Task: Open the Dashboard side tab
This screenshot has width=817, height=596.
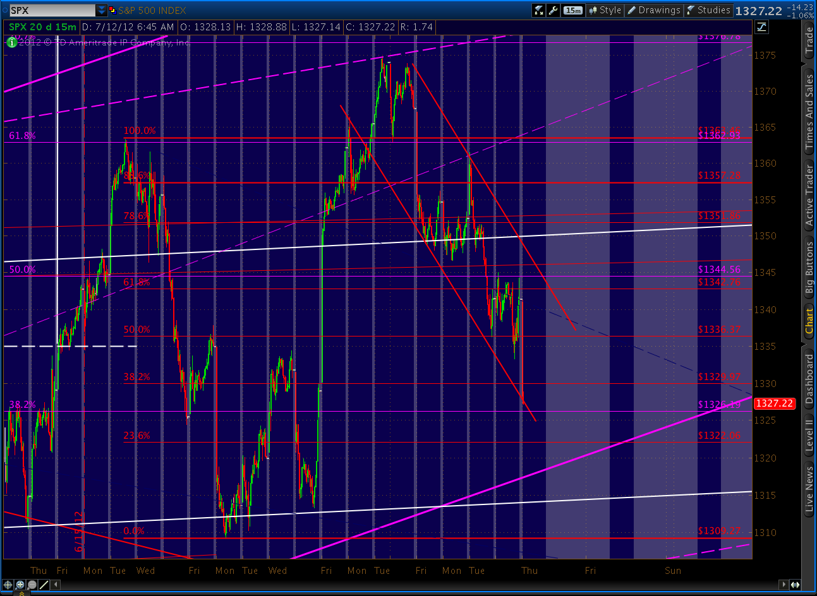Action: [809, 379]
